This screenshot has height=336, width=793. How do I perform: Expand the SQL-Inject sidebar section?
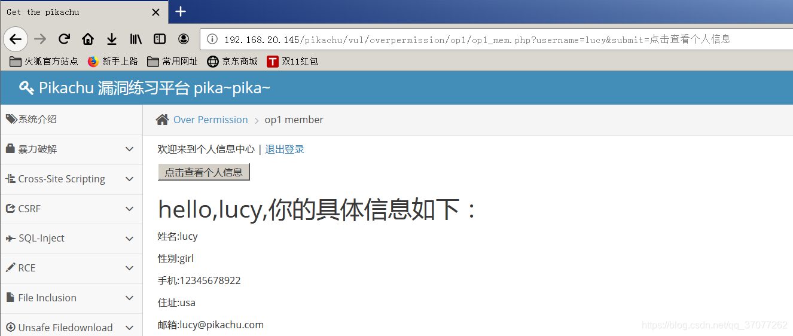pos(71,239)
